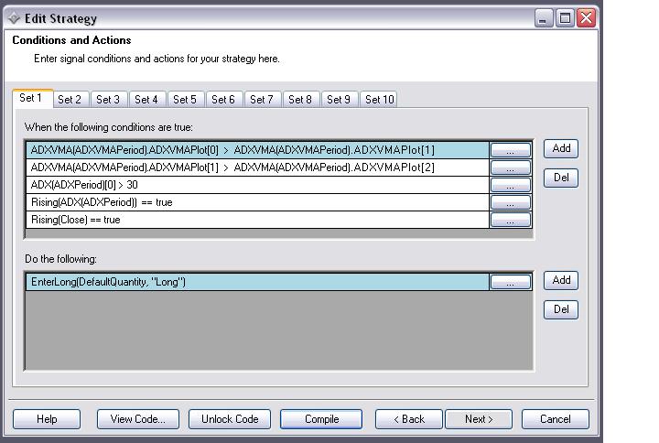
Task: Minimize the Edit Strategy window
Action: [x=544, y=18]
